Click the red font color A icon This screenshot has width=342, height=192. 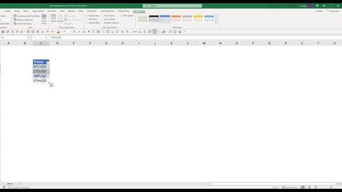click(x=58, y=32)
